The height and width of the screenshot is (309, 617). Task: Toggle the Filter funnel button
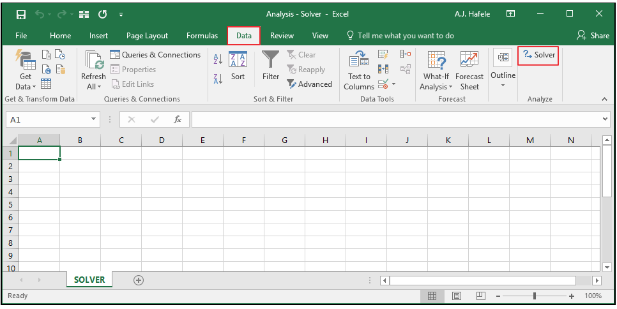pos(271,66)
